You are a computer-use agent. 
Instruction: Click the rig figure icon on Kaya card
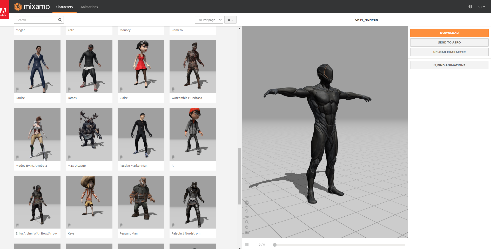coord(69,225)
